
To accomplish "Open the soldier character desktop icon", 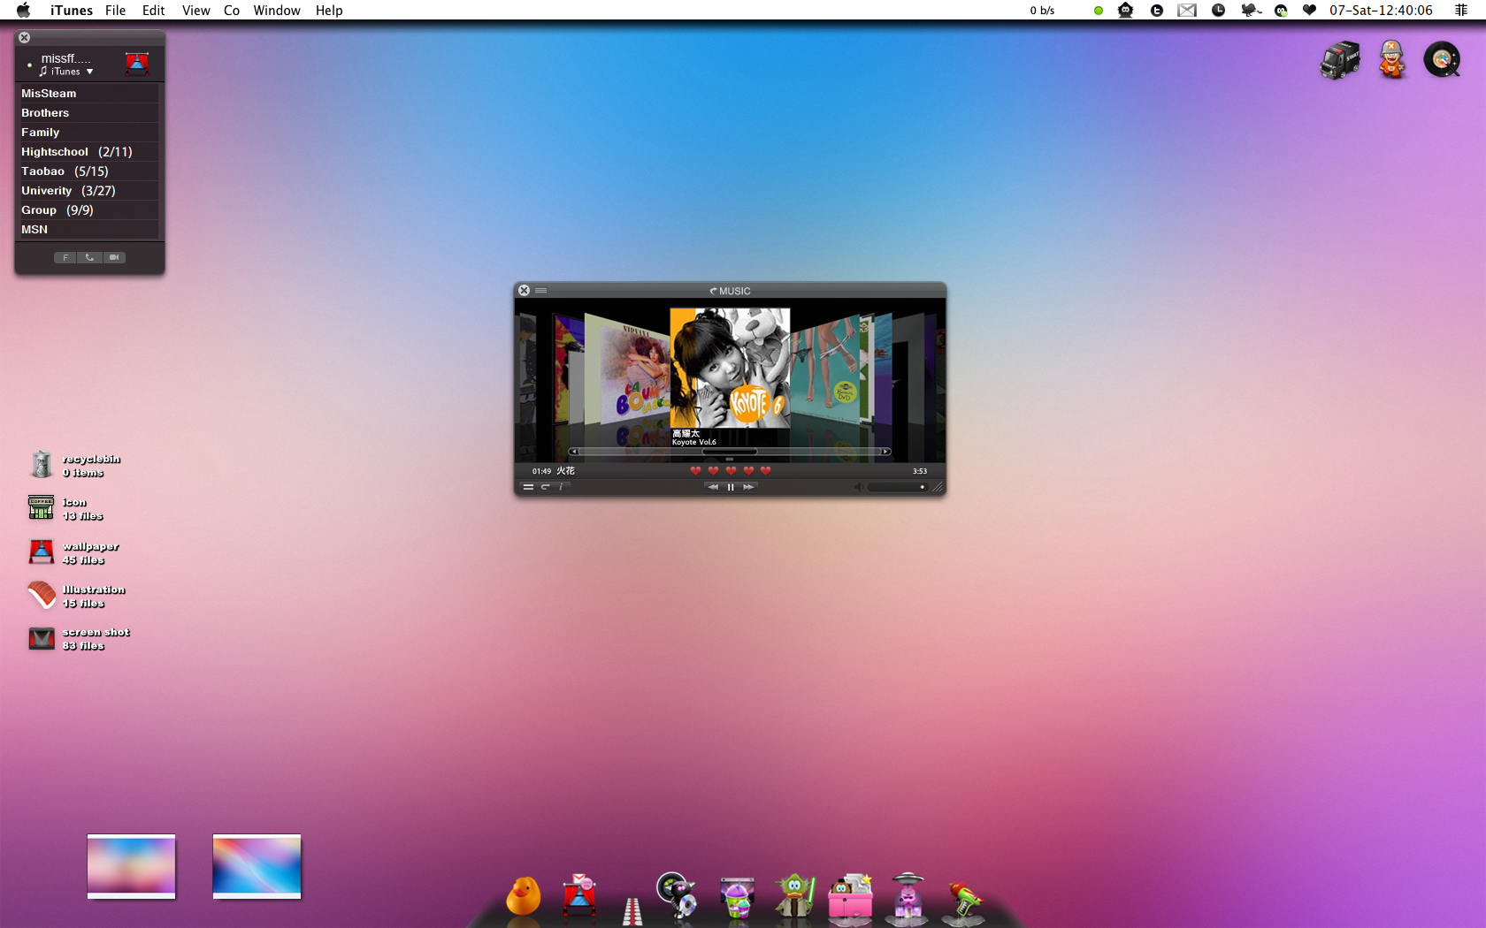I will point(1392,60).
